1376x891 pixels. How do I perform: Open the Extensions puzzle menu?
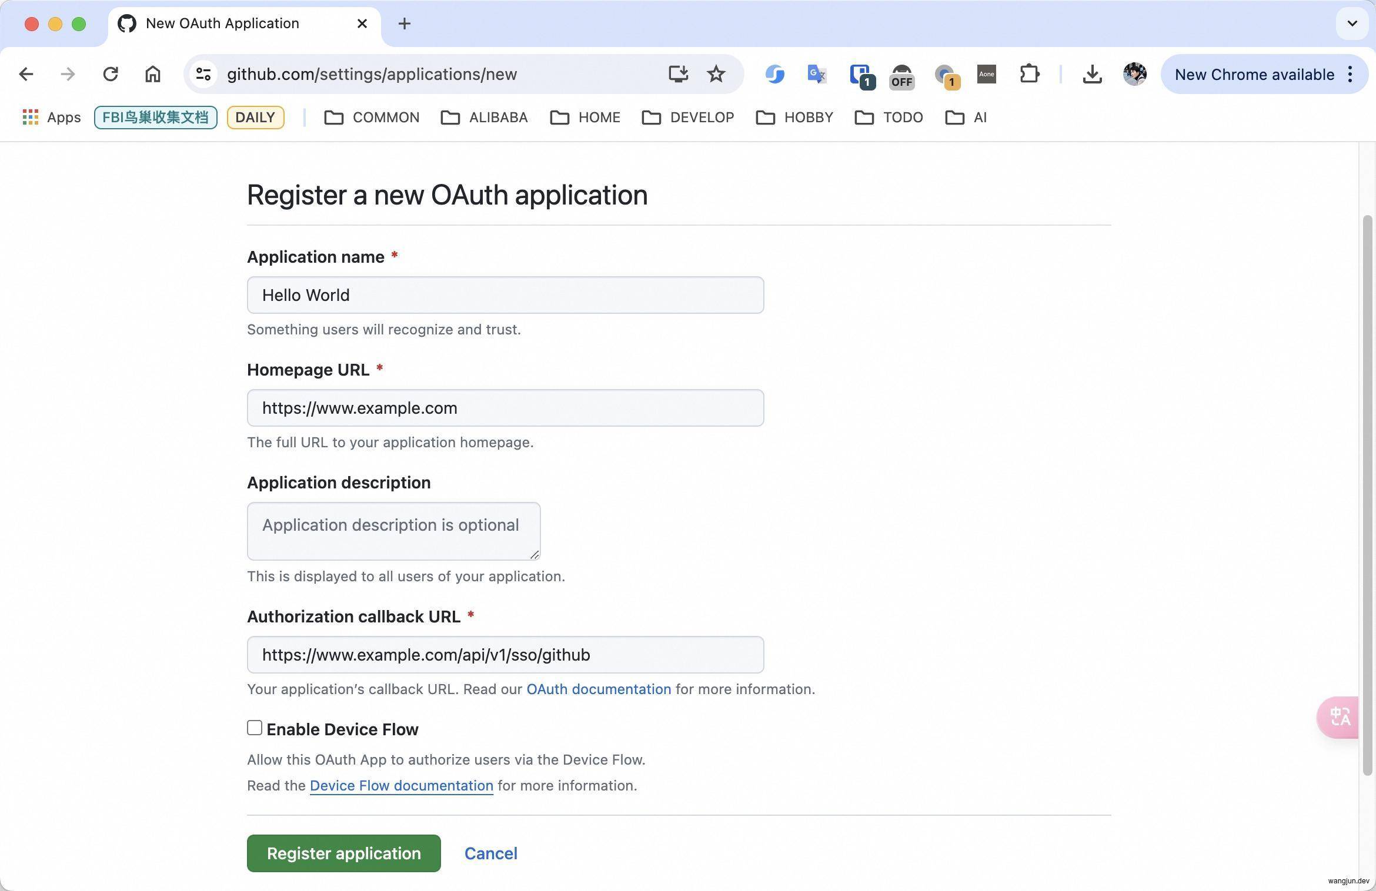1030,74
